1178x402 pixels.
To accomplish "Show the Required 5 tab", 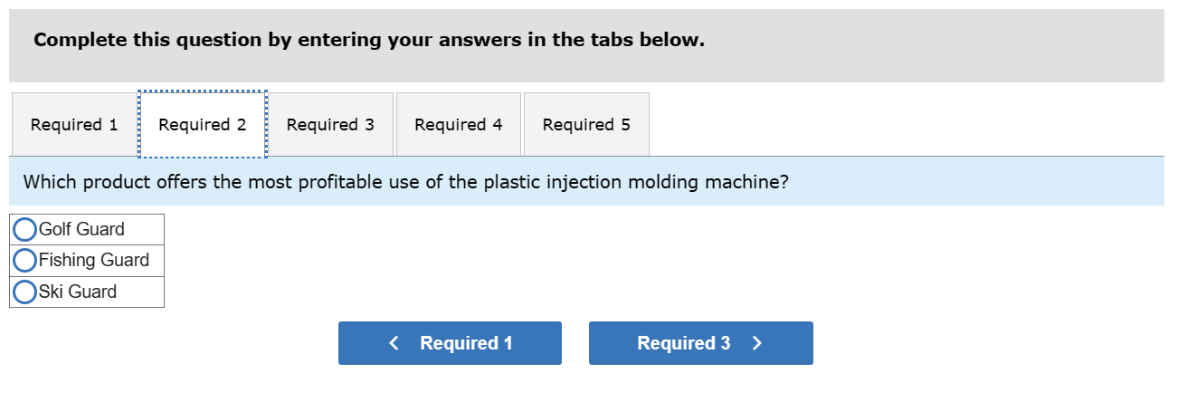I will 586,125.
